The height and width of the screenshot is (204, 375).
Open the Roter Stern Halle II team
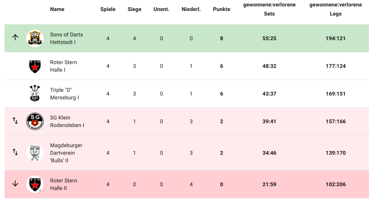(x=64, y=184)
